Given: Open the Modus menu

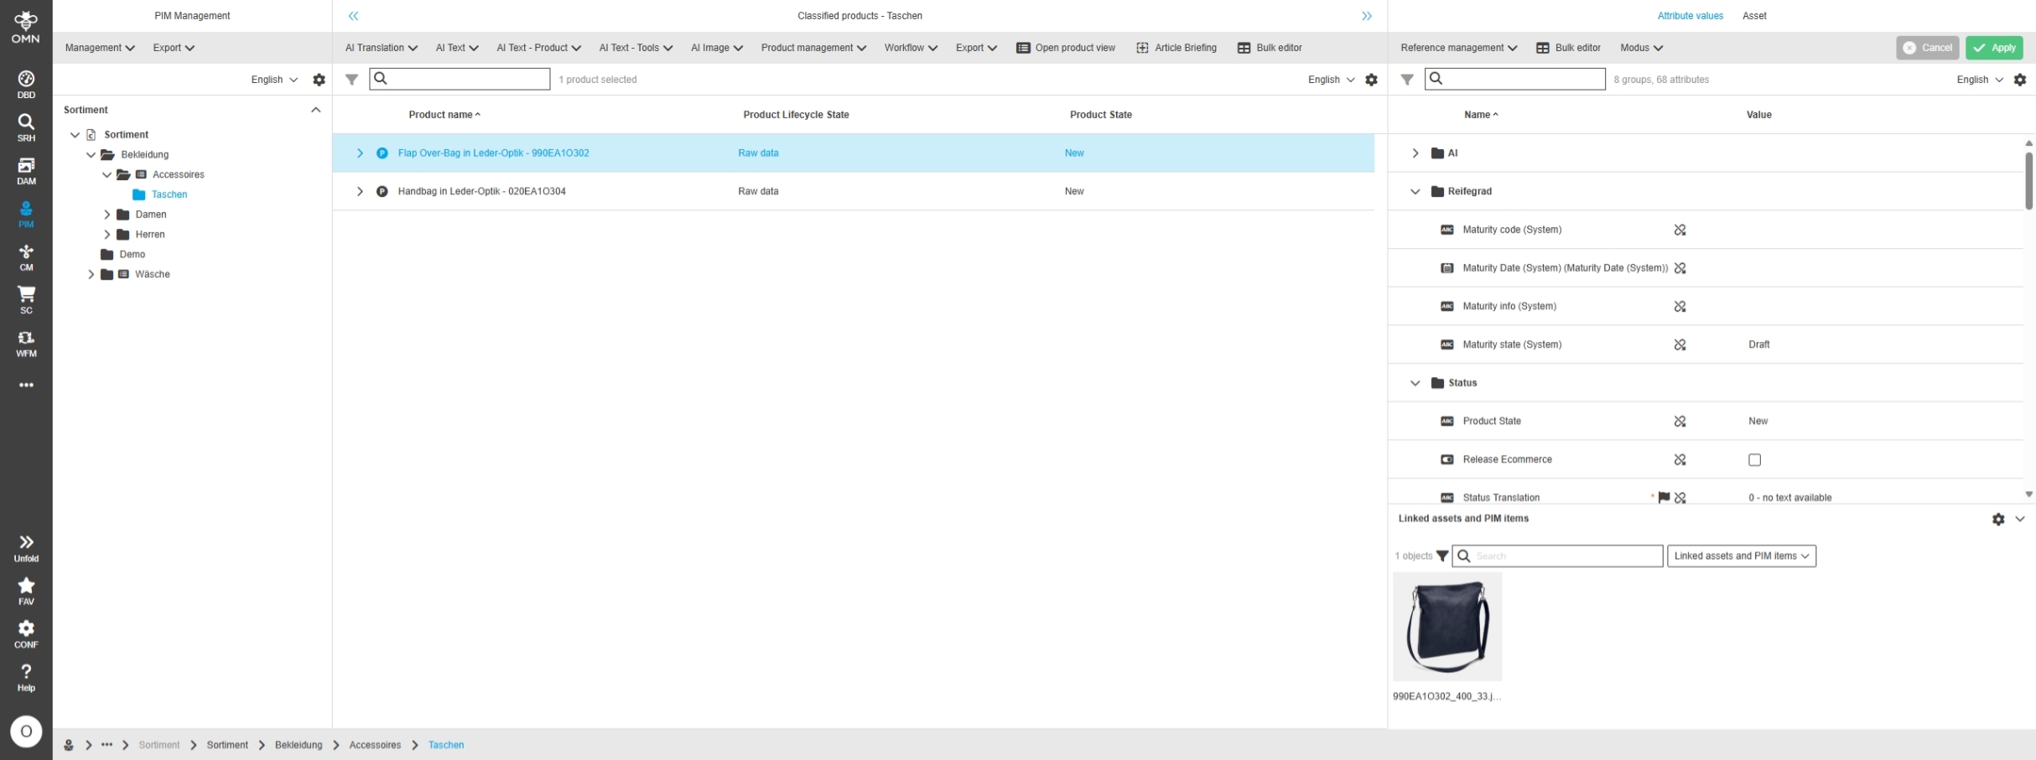Looking at the screenshot, I should pos(1642,48).
